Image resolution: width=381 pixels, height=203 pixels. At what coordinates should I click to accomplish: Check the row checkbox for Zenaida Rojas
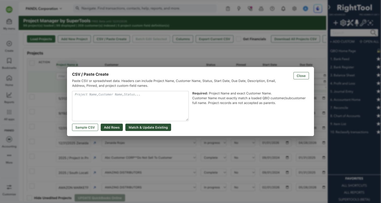tap(32, 141)
